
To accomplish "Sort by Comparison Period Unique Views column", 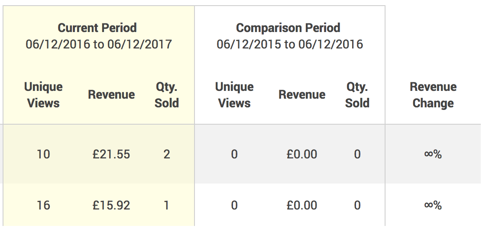I will tap(234, 95).
